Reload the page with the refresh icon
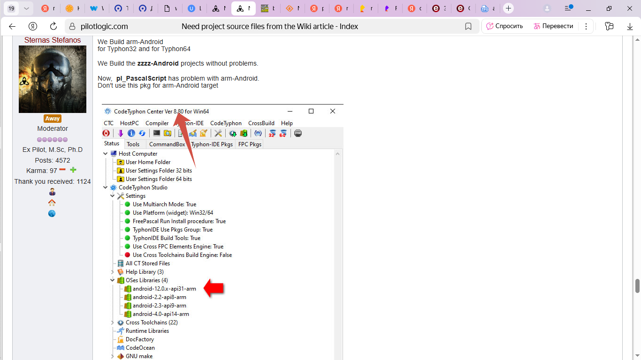This screenshot has width=641, height=360. coord(53,26)
